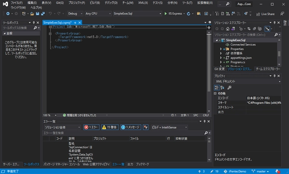Pin the Toolbox panel

pos(34,23)
